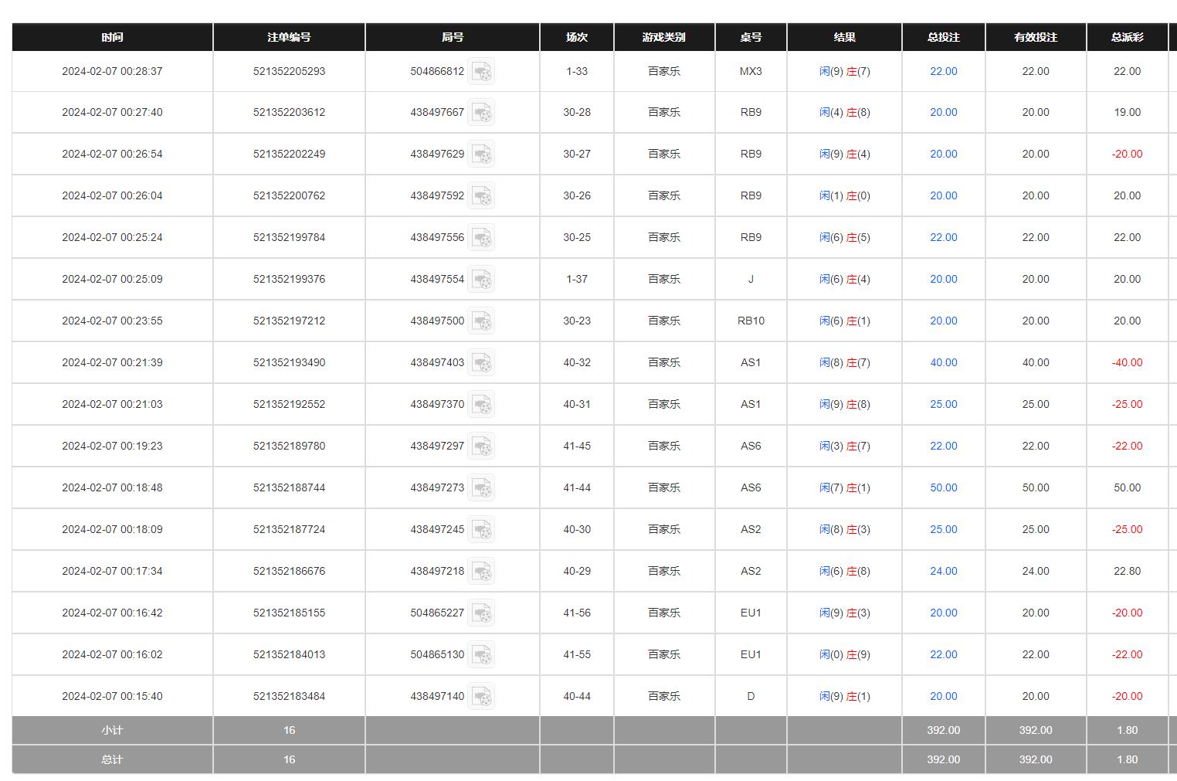Click the 时间 column header

(112, 37)
